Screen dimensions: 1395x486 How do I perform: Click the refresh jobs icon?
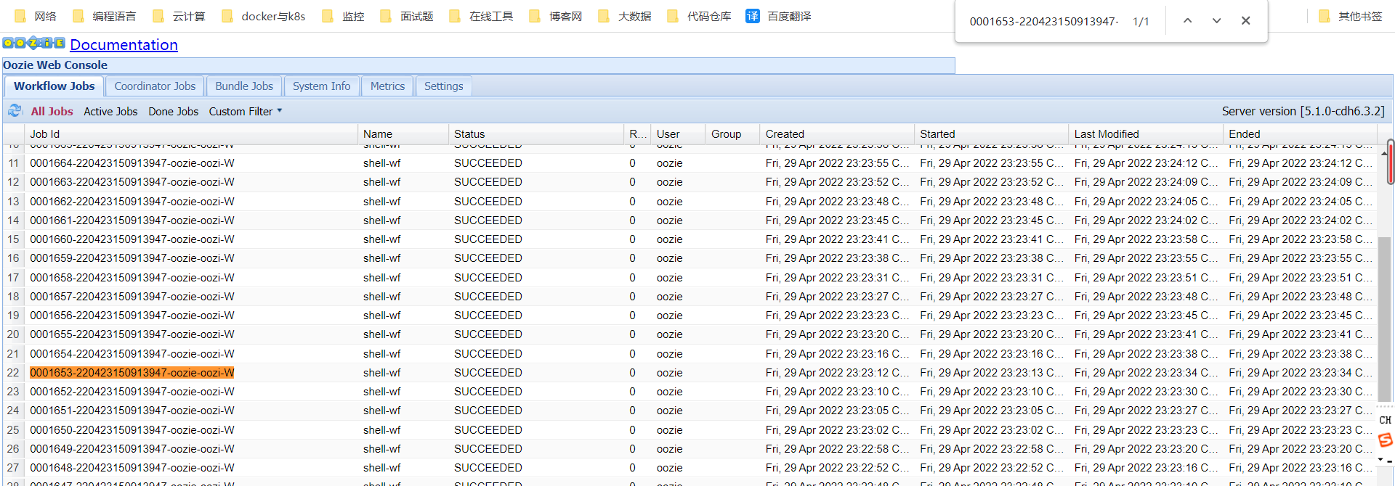click(x=15, y=111)
